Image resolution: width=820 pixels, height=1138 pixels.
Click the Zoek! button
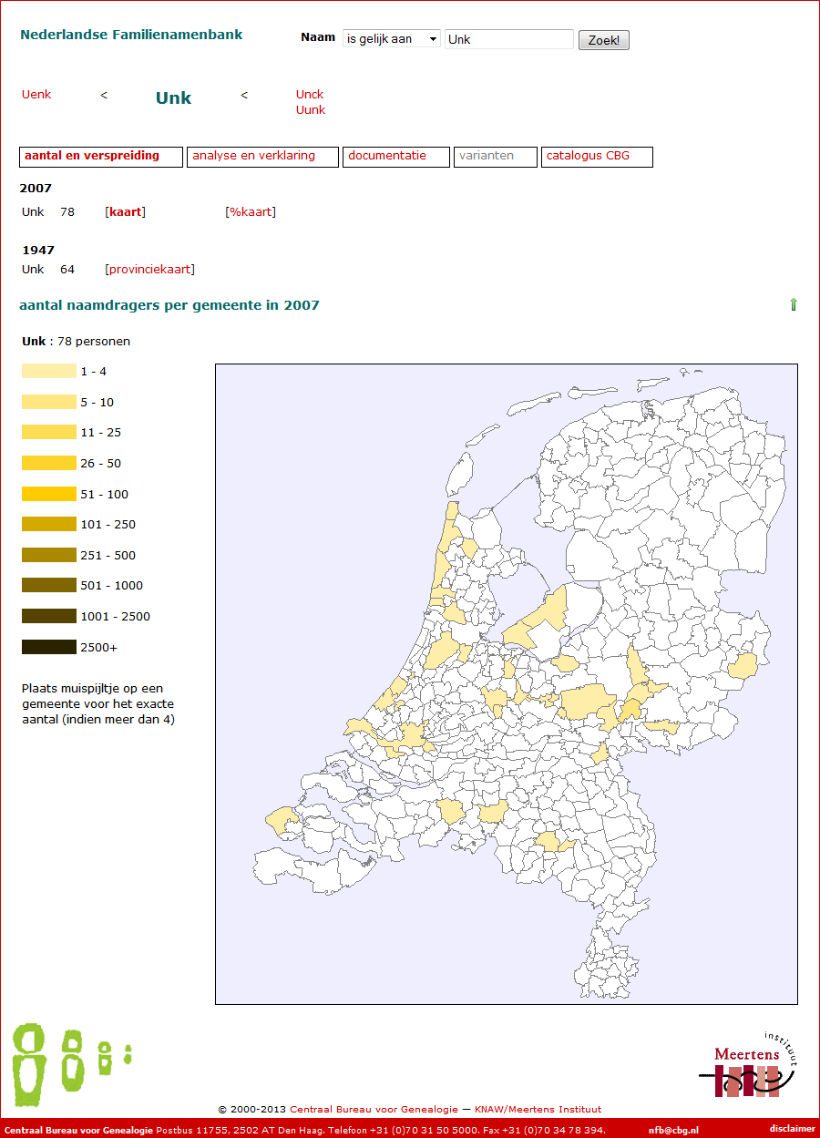(603, 40)
